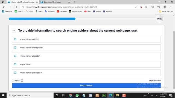Open Dreamweaver from the taskbar
Screen dimensions: 175x98
click(x=104, y=95)
